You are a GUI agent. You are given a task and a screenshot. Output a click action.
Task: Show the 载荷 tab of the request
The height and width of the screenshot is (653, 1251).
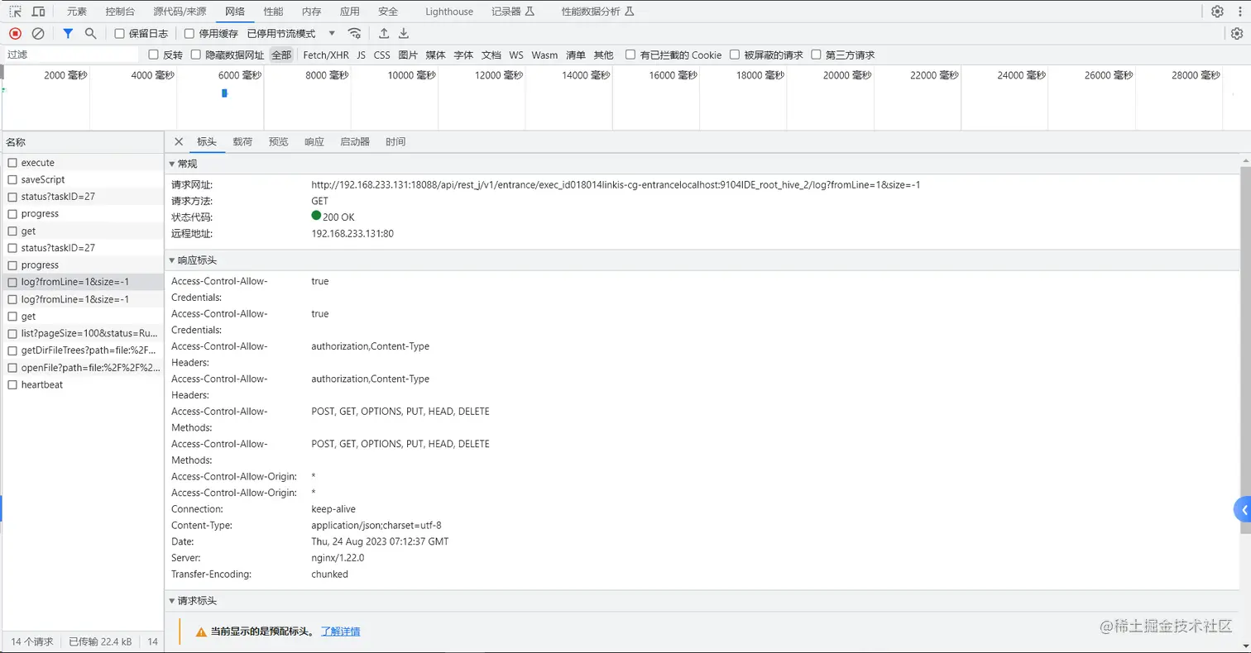pos(242,142)
